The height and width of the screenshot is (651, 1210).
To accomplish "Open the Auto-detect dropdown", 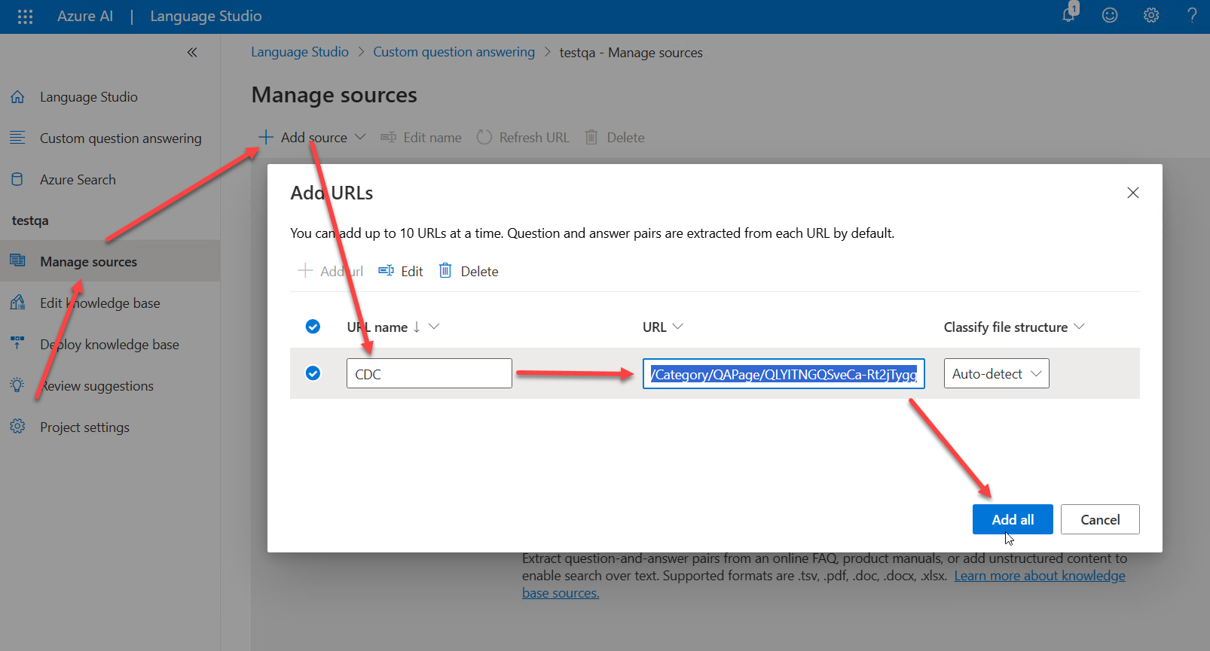I will (996, 373).
